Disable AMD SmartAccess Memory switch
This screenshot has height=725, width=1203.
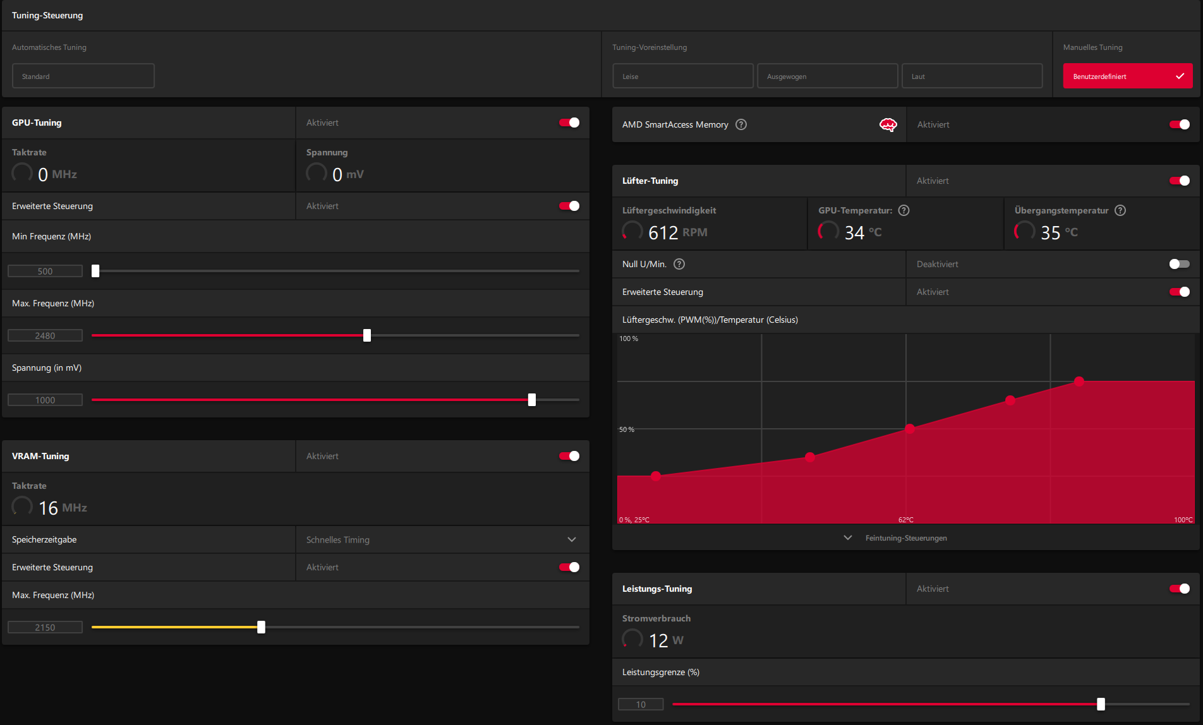click(x=1180, y=124)
